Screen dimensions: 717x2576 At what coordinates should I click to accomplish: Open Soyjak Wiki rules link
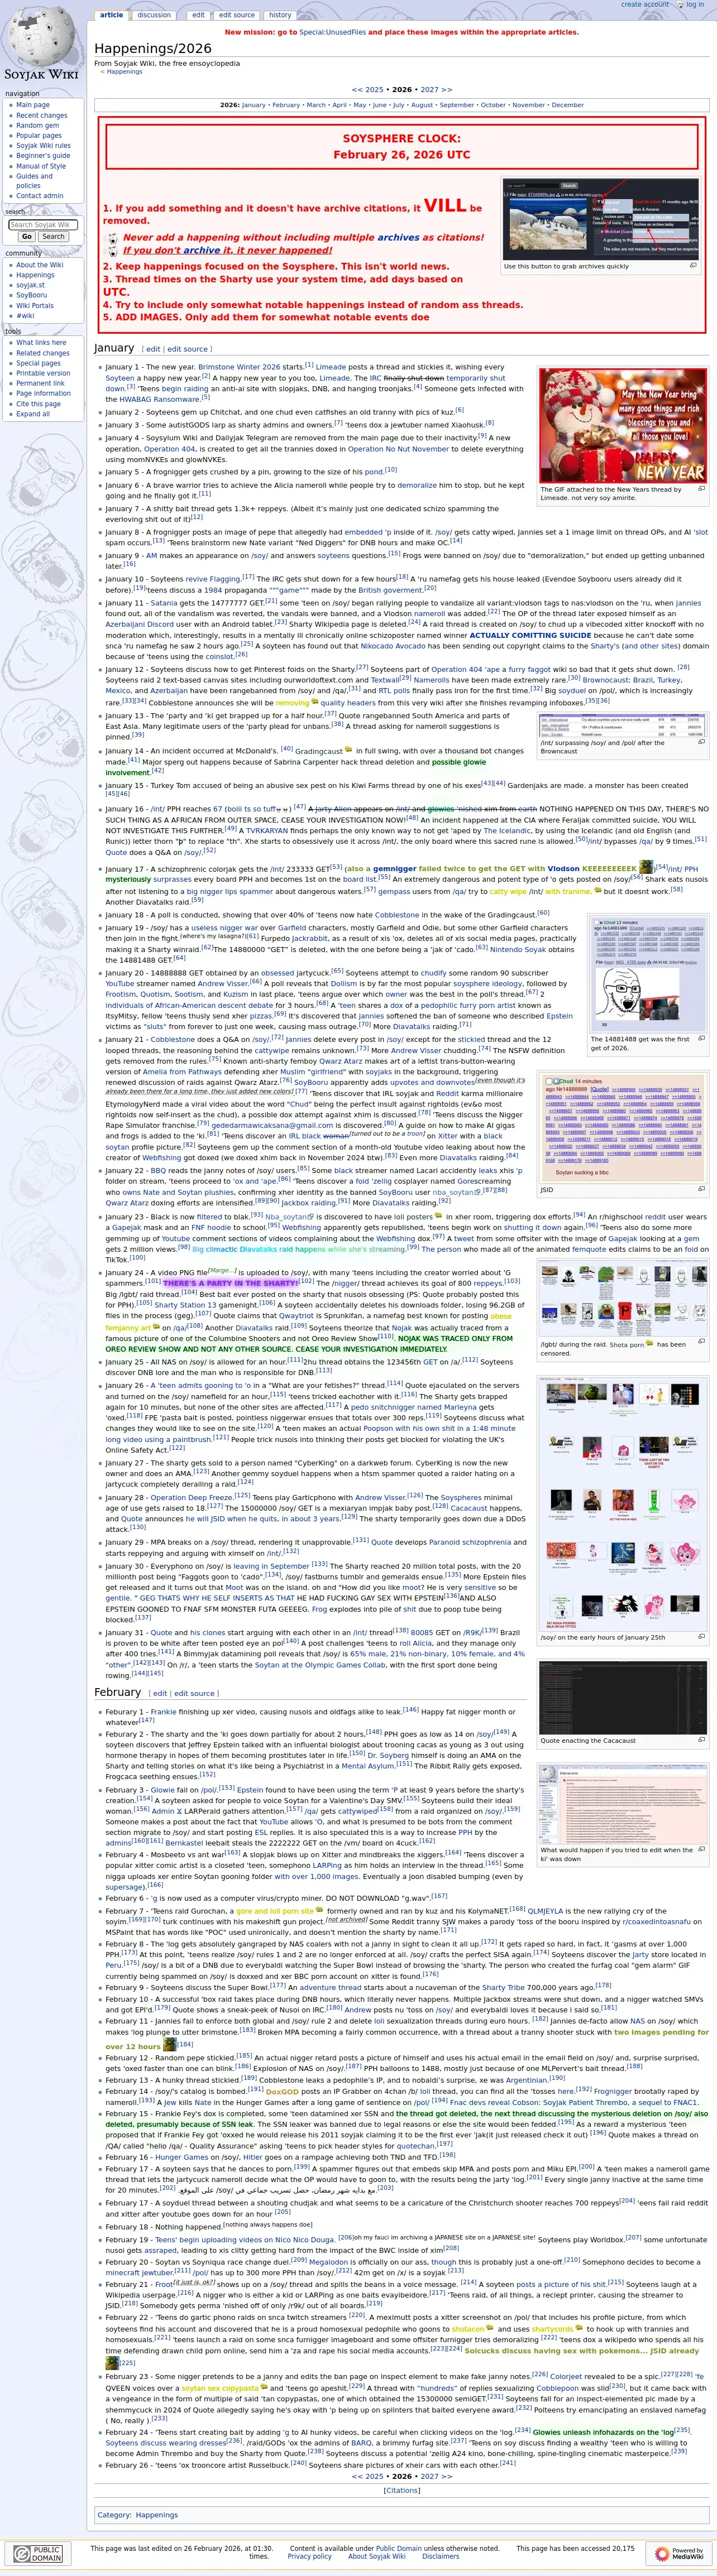coord(43,146)
